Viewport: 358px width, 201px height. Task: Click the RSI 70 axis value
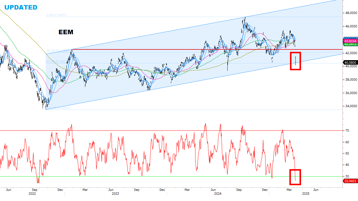pyautogui.click(x=347, y=130)
